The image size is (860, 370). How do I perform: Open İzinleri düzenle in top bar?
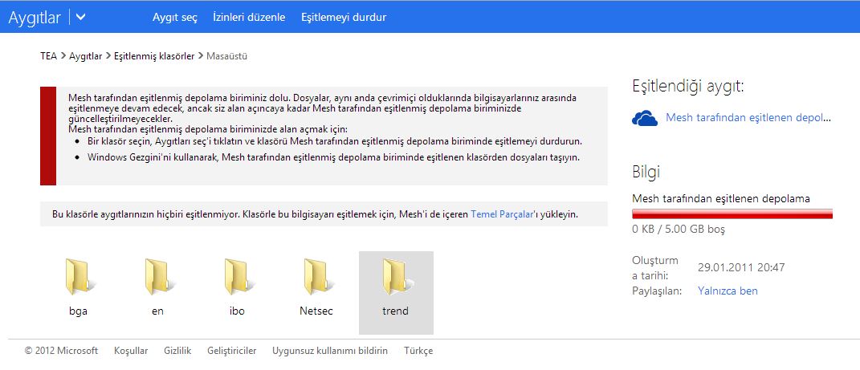249,17
